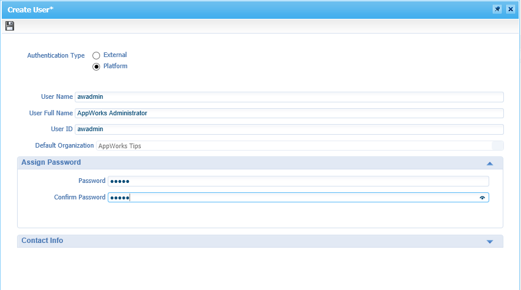Click the User Full Name label
Viewport: 521px width, 290px height.
click(51, 113)
